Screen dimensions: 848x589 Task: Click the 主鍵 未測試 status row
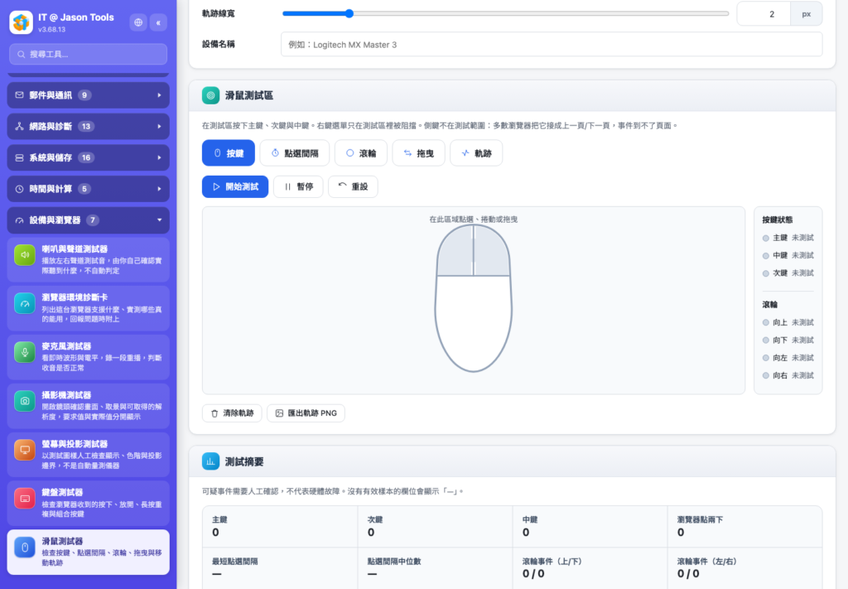click(x=788, y=238)
